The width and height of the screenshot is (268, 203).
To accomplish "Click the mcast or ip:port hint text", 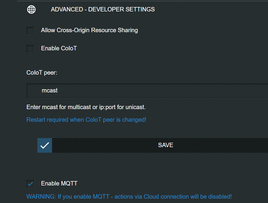I will (86, 107).
